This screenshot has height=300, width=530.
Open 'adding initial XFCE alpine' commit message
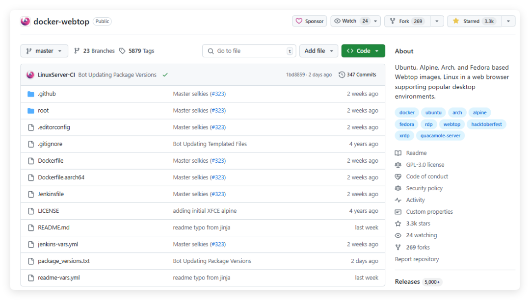click(x=205, y=211)
